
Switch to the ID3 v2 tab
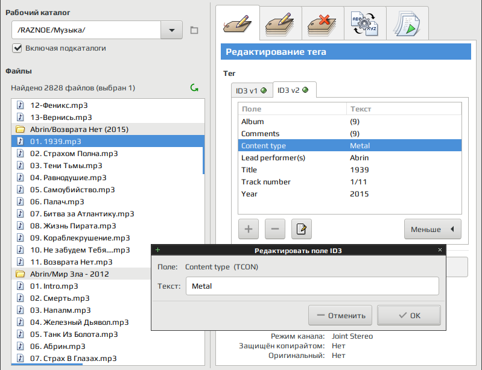[294, 90]
